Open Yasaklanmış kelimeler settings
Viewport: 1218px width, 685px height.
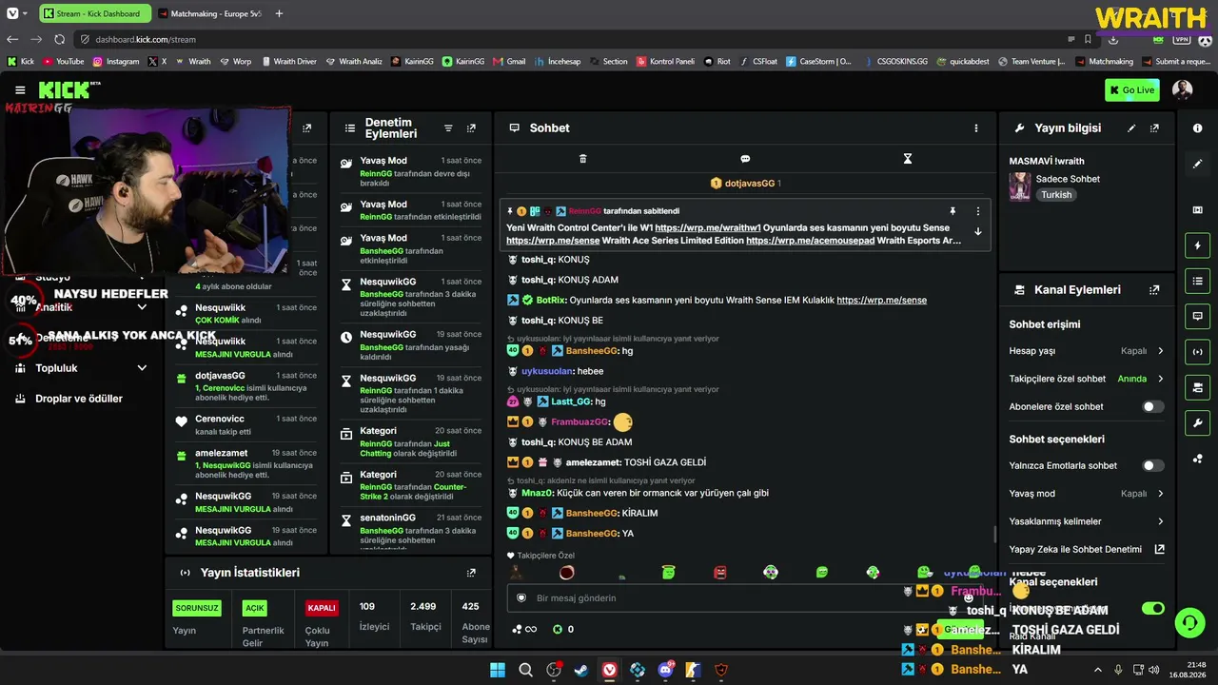pyautogui.click(x=1087, y=521)
